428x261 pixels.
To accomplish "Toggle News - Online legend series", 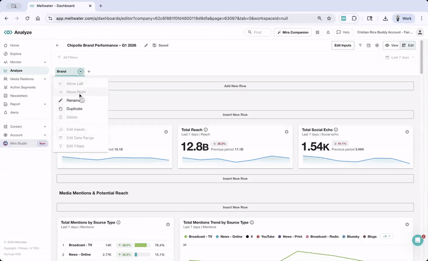I will pos(229,237).
